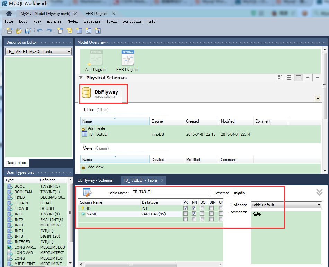
Task: Switch to small icons grid view
Action: 289,78
